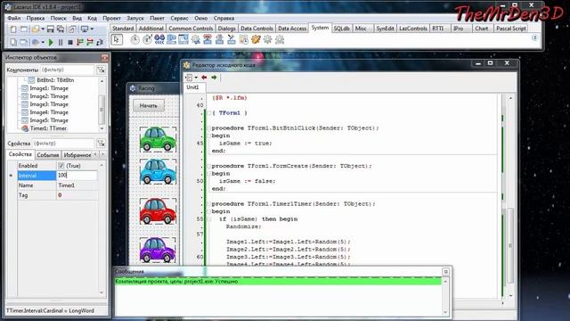Open the Запуск menu
The width and height of the screenshot is (570, 321).
[x=135, y=18]
